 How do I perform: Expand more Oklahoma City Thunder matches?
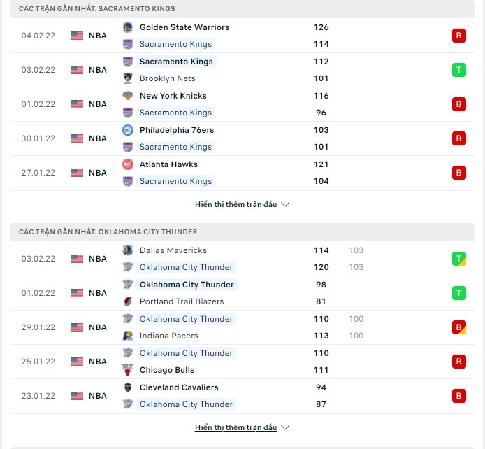(x=242, y=427)
